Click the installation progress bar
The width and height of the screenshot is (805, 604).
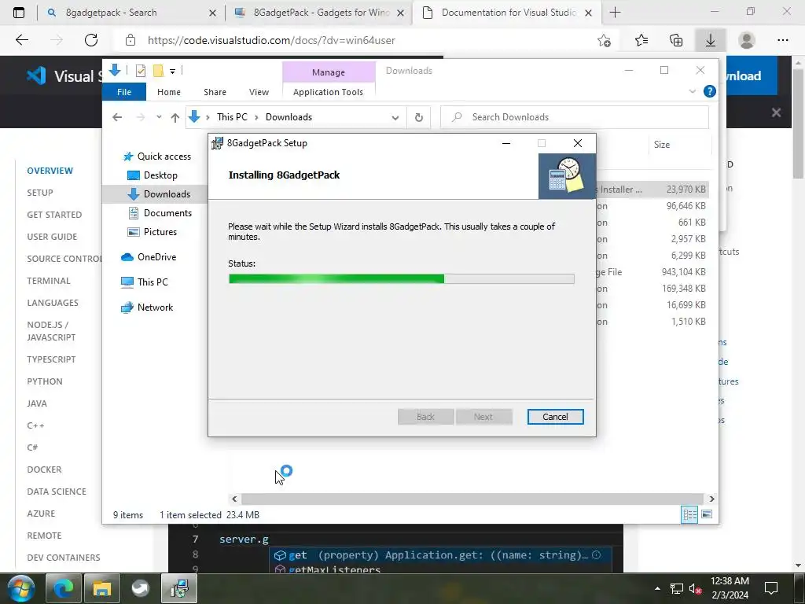click(x=401, y=279)
